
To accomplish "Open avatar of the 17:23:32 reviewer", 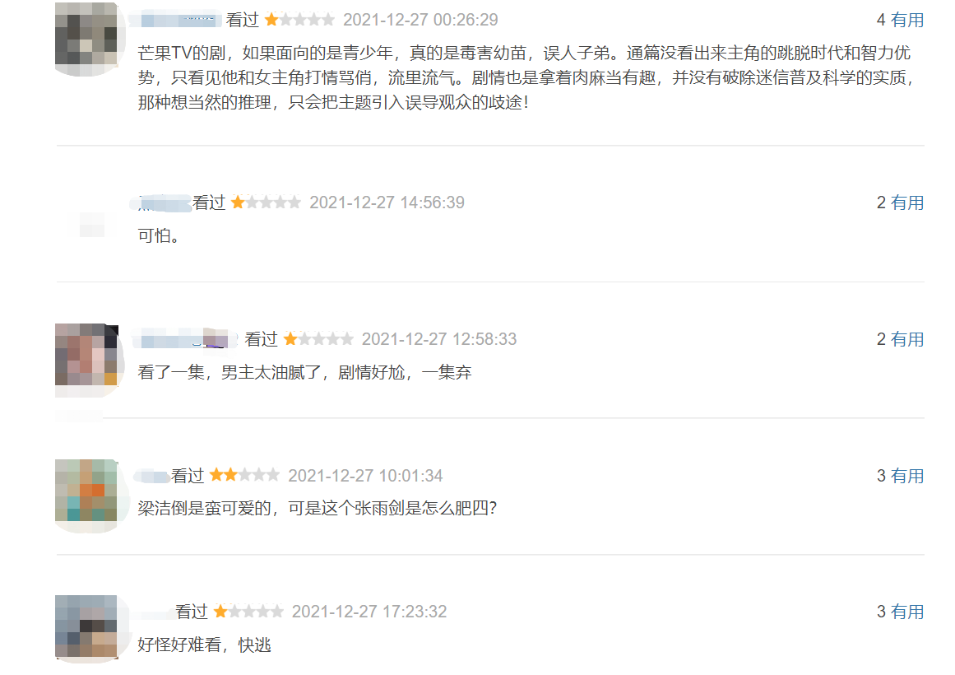I will coord(86,626).
